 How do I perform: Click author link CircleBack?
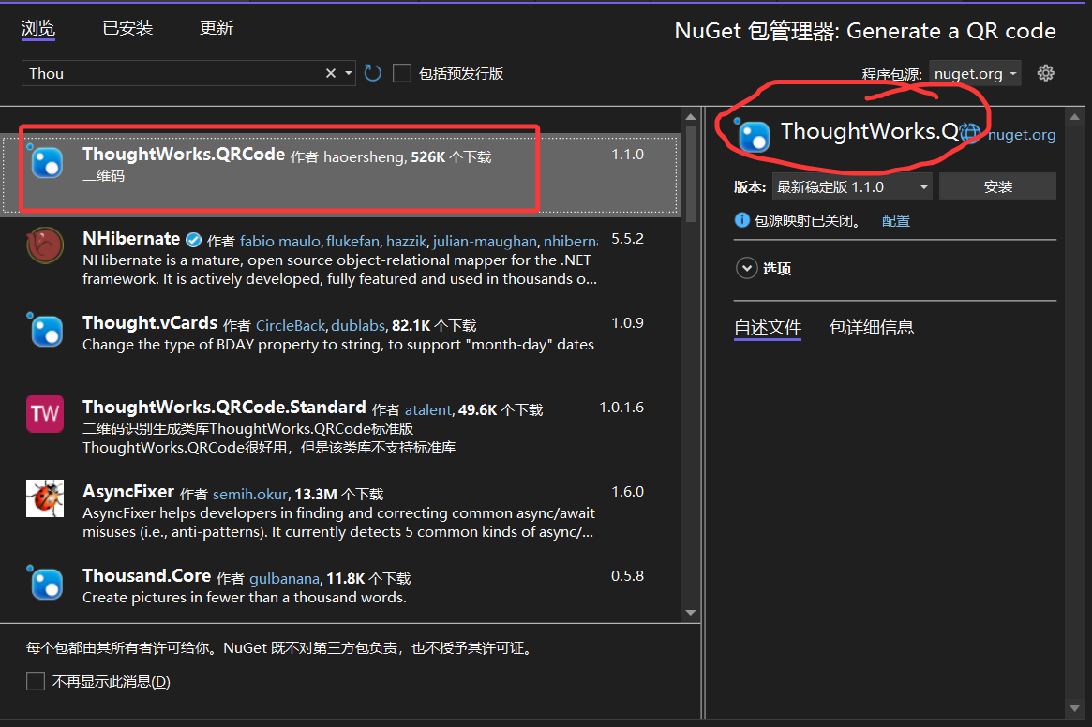click(291, 325)
